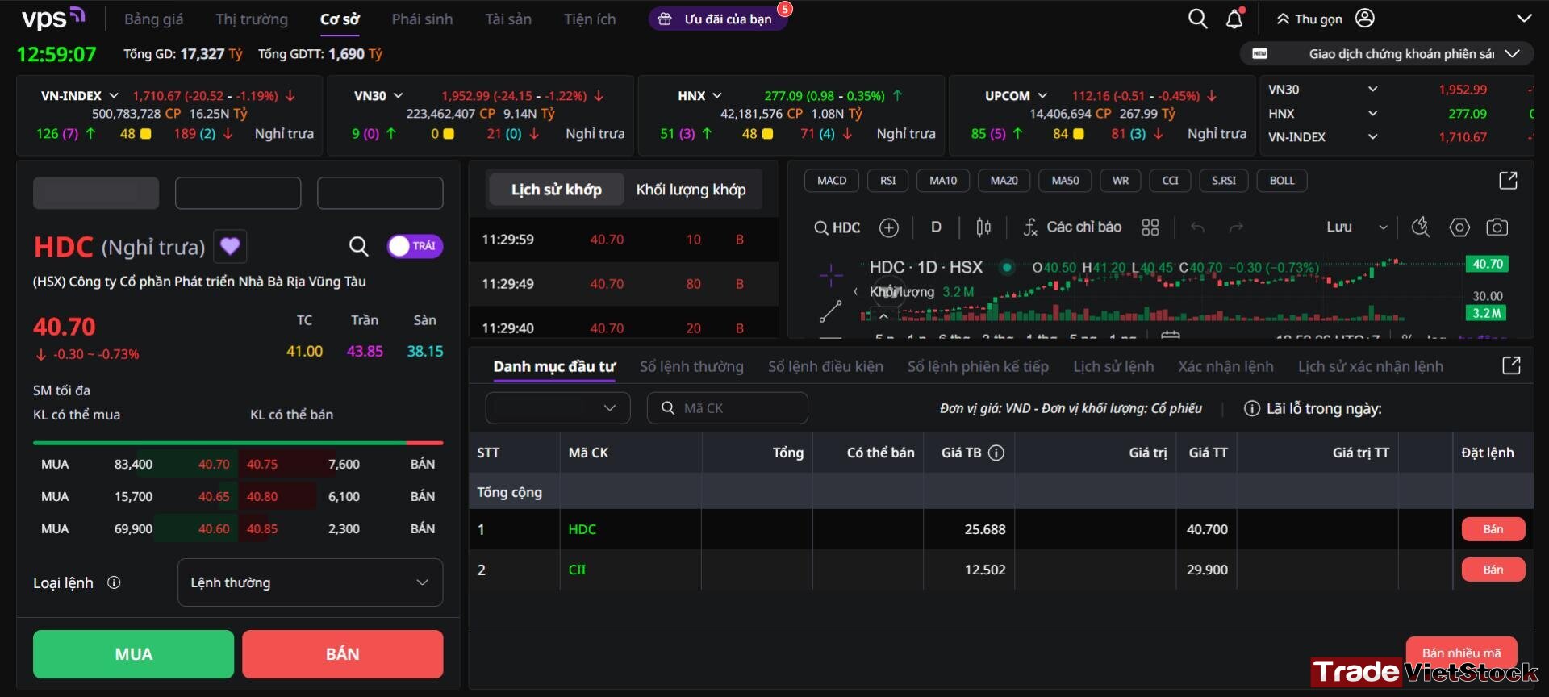Take a chart snapshot with camera icon
The height and width of the screenshot is (697, 1549).
1497,227
